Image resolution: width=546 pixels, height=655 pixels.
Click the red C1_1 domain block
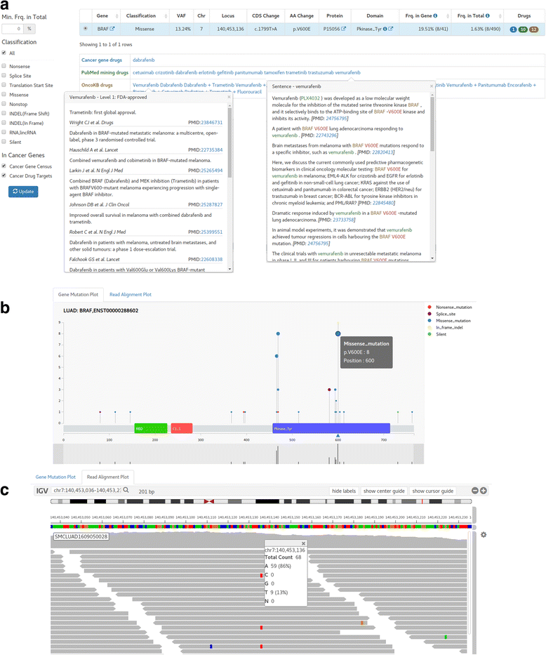click(x=182, y=428)
